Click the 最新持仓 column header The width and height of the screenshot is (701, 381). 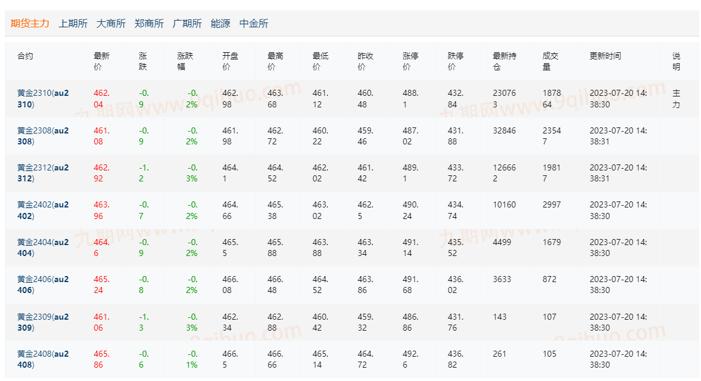click(504, 61)
